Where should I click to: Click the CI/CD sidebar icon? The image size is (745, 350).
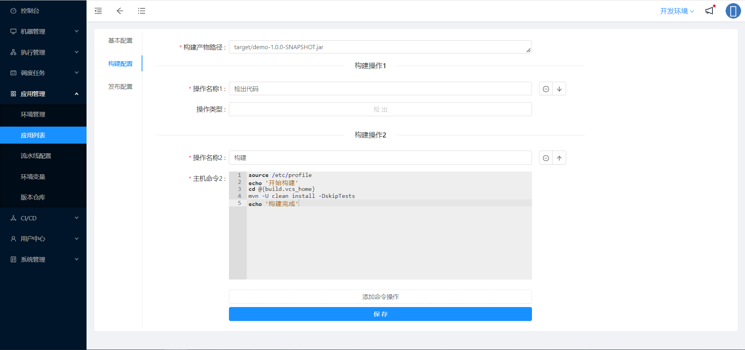[x=13, y=218]
